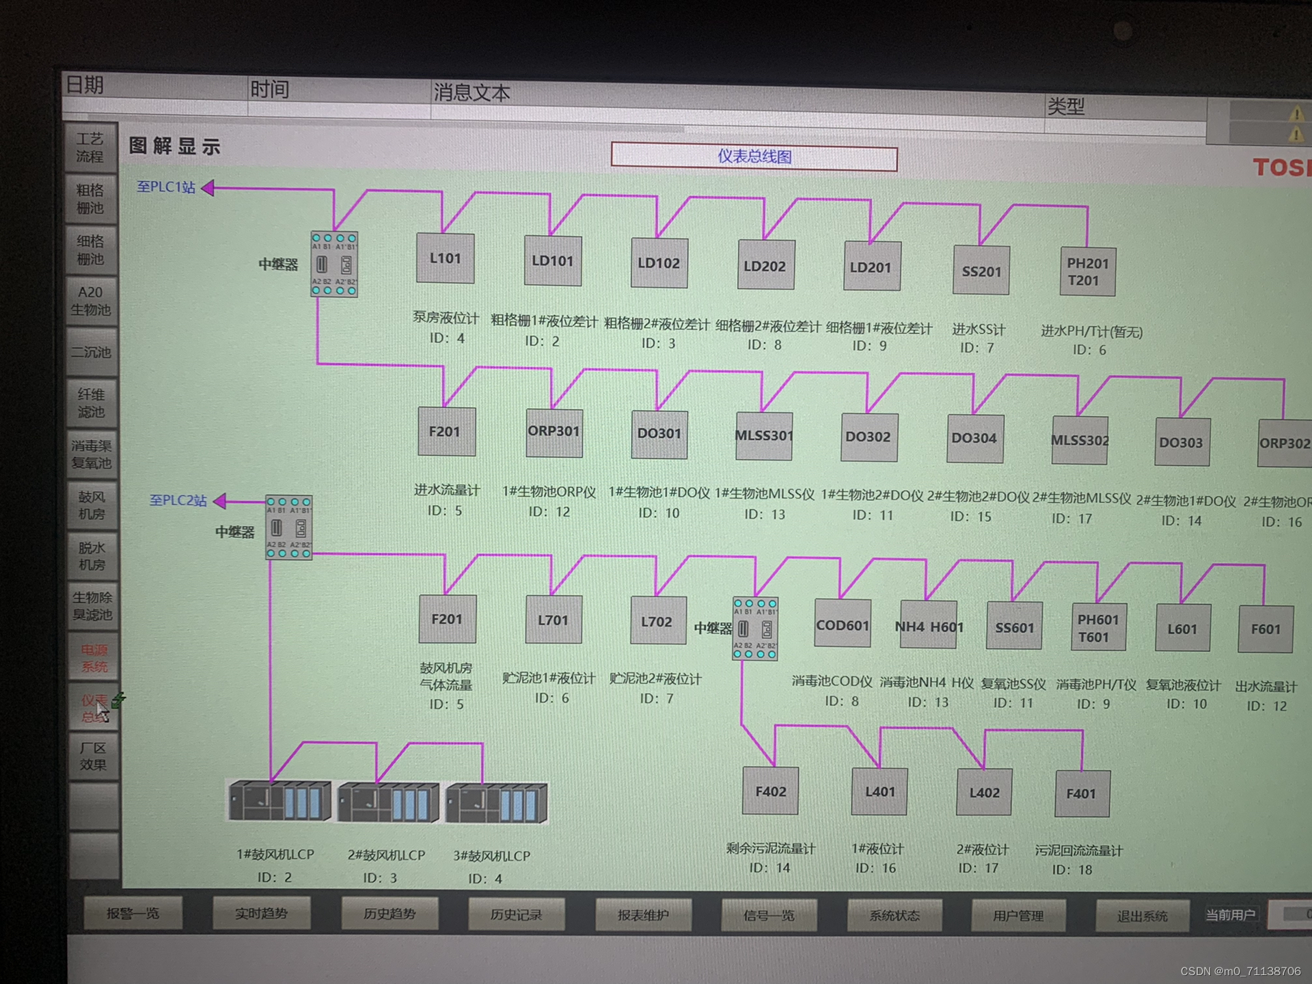This screenshot has width=1312, height=984.
Task: Open the 工艺流程 sidebar page
Action: coord(90,148)
